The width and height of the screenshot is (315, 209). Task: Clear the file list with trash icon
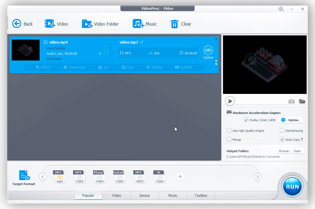pos(181,24)
